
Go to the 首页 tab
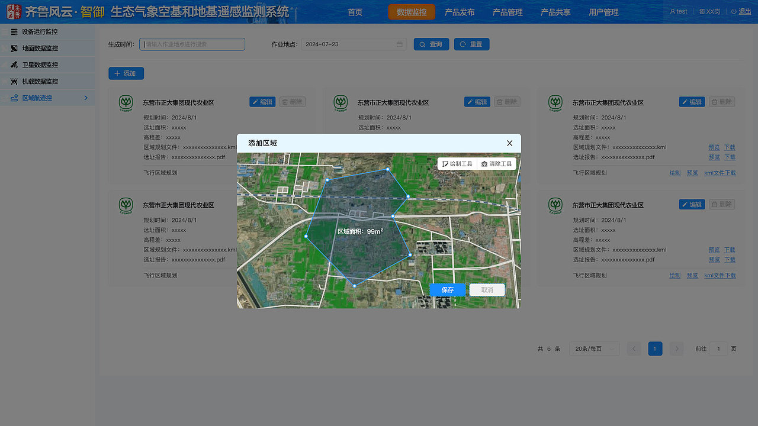[x=355, y=12]
